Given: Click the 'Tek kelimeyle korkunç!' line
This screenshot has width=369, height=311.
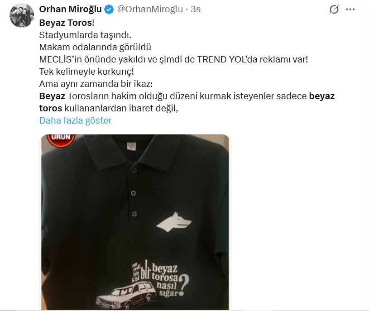Looking at the screenshot, I should tap(86, 72).
